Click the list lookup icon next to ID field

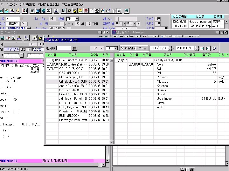[22, 19]
